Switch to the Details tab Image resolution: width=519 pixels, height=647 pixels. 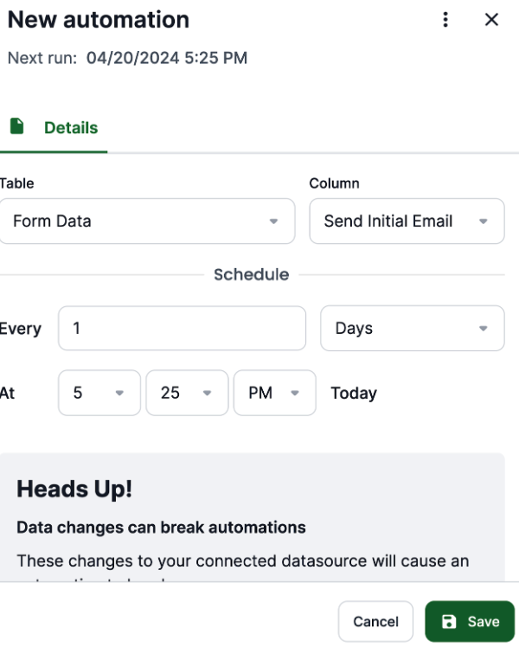[54, 127]
